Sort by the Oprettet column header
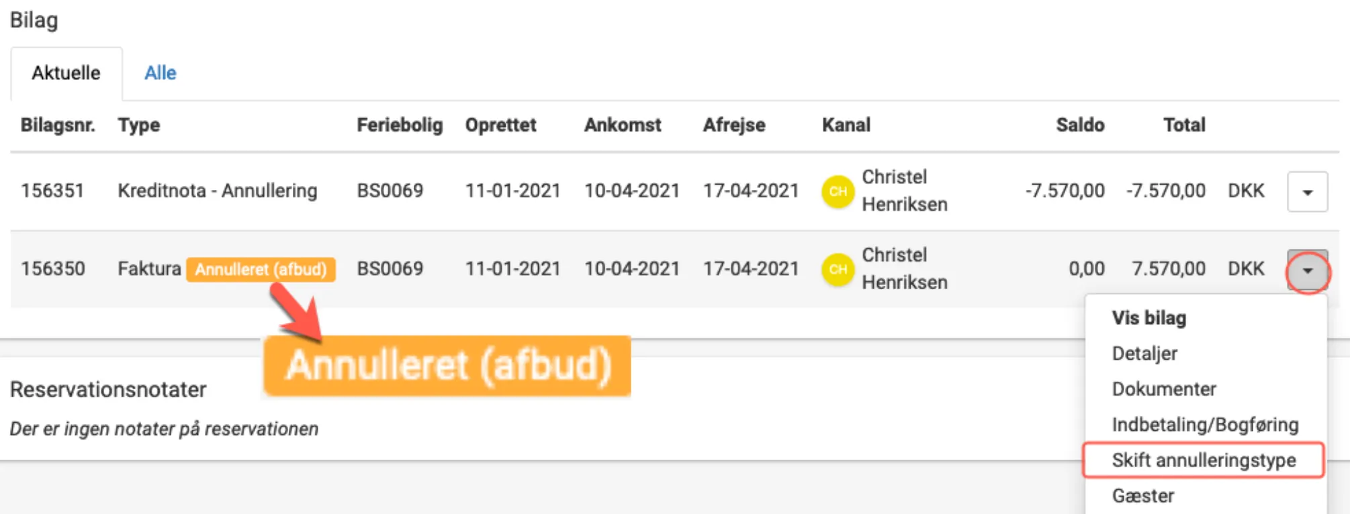The image size is (1350, 514). pos(500,125)
